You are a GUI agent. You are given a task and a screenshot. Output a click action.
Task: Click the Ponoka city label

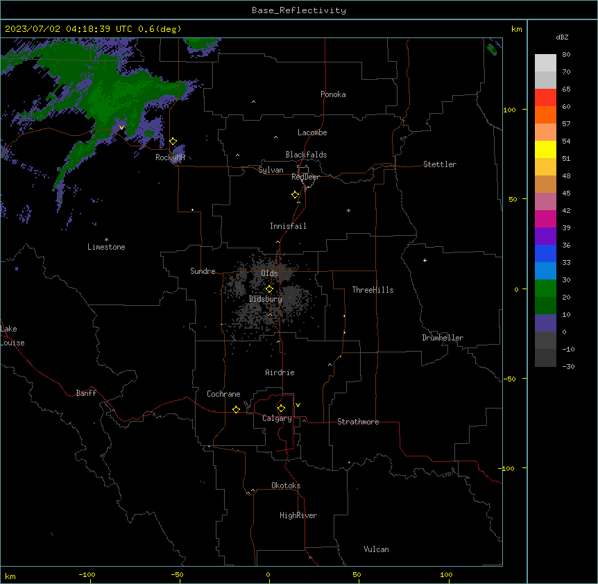pos(333,94)
